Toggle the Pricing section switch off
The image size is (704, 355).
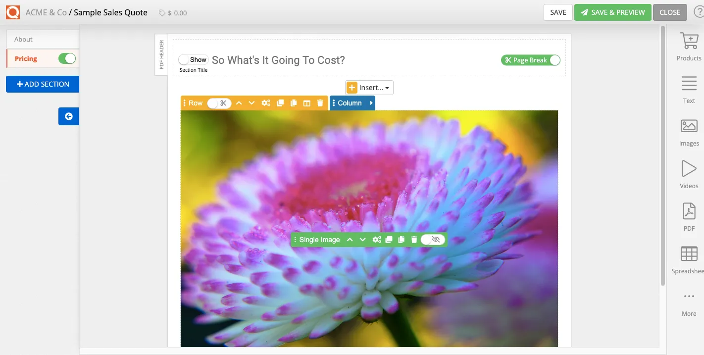click(68, 58)
